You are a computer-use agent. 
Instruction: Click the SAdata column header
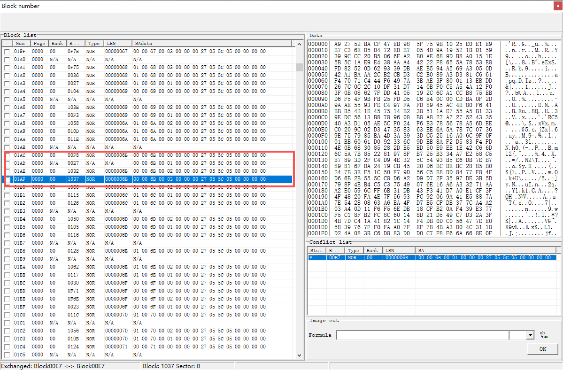click(x=212, y=43)
